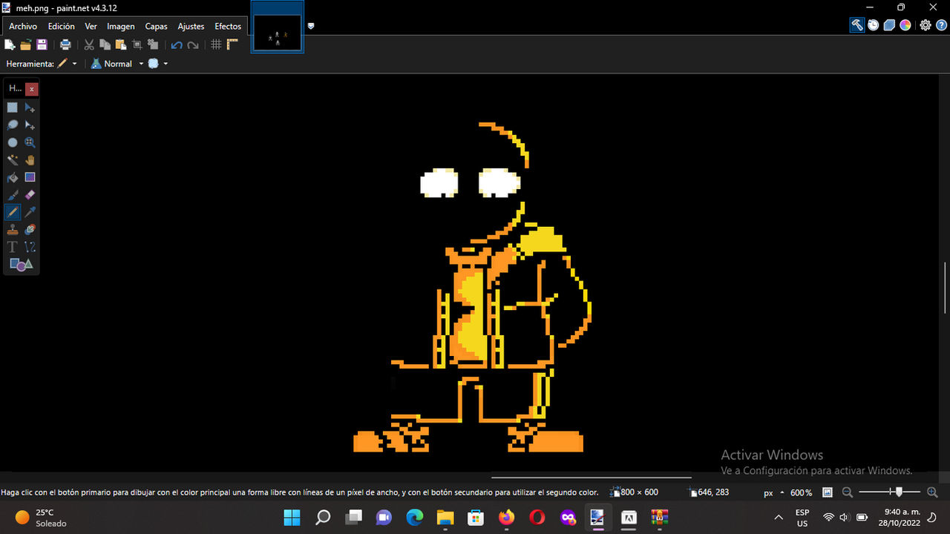Image resolution: width=950 pixels, height=534 pixels.
Task: Click the Crop to Selection icon
Action: (x=137, y=44)
